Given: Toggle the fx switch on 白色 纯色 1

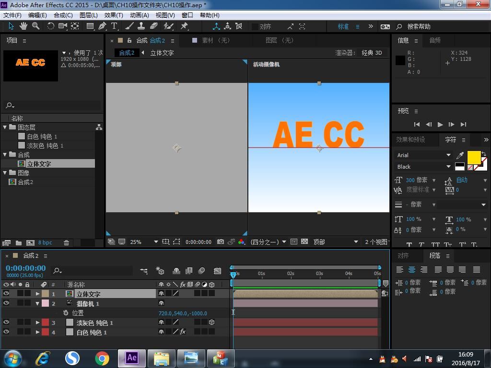Looking at the screenshot, I should (x=183, y=332).
